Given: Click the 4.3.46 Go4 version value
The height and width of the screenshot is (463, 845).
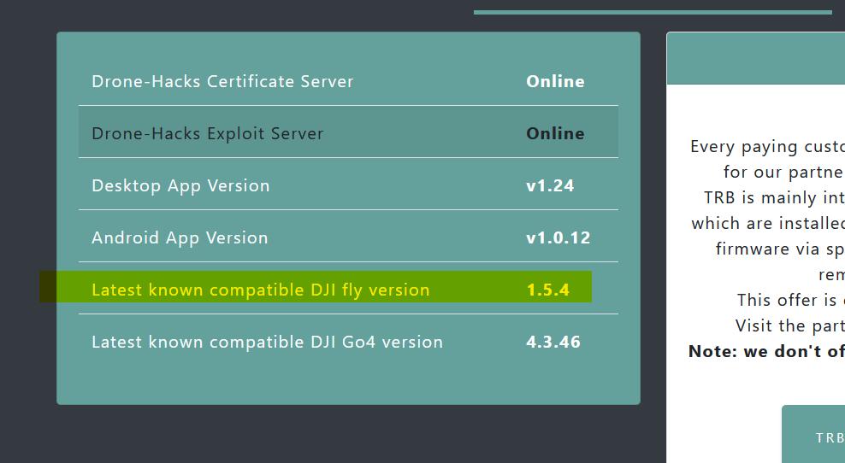Looking at the screenshot, I should pyautogui.click(x=553, y=342).
